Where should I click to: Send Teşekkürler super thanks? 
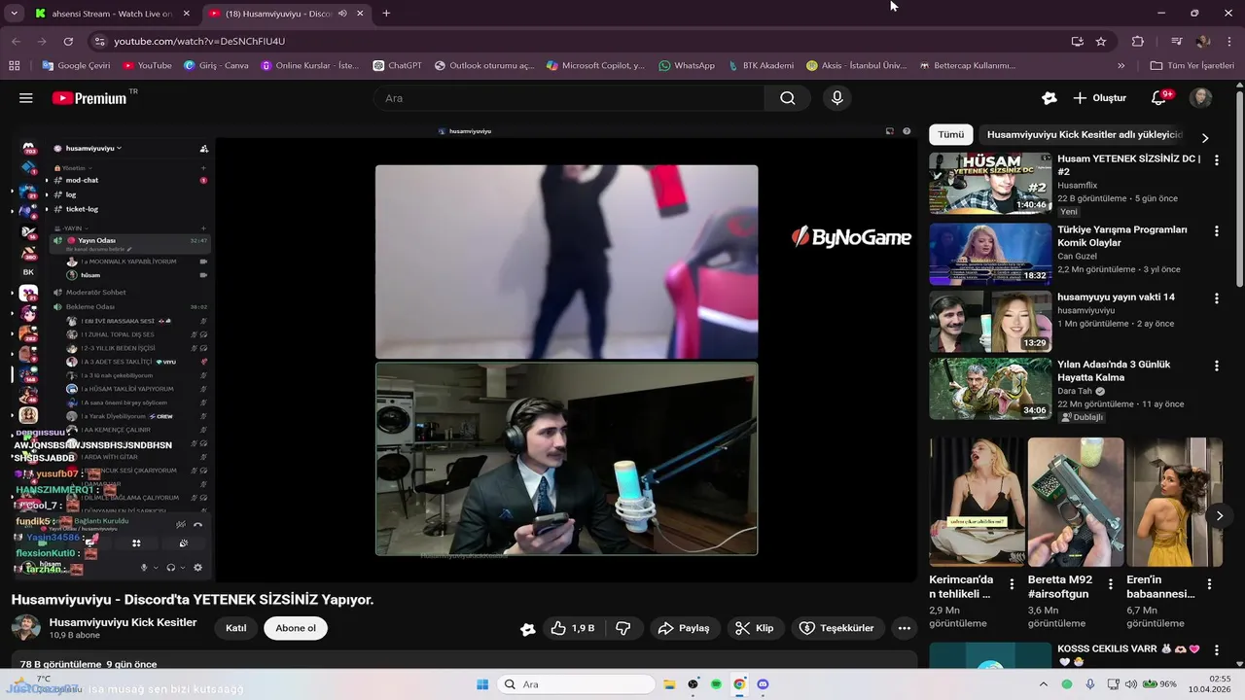[x=837, y=628]
